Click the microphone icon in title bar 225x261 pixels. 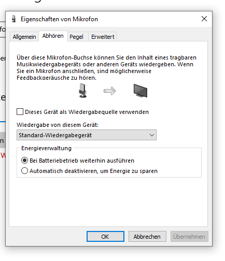pos(14,19)
